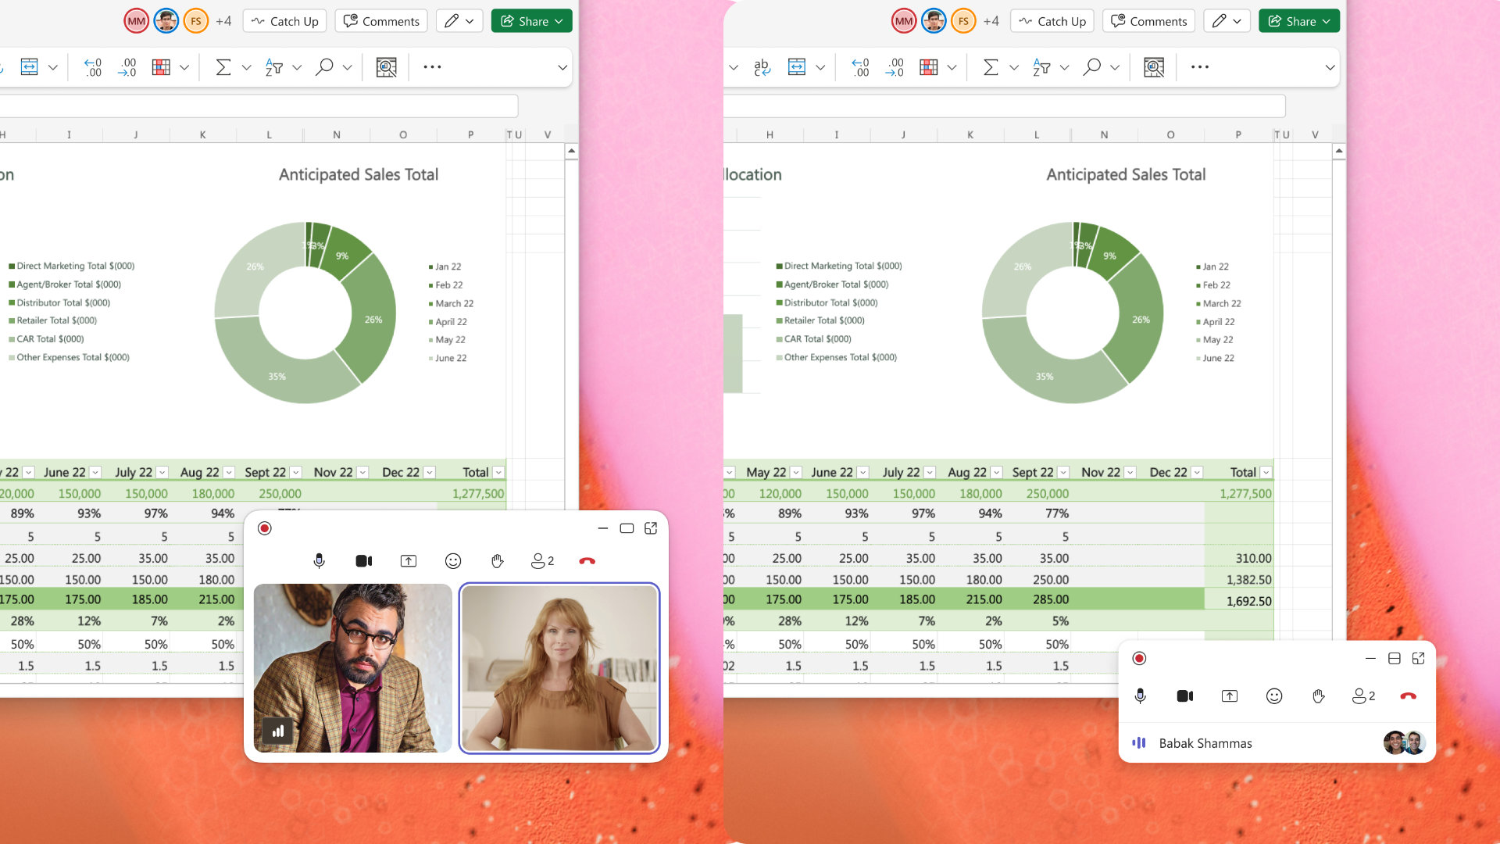The width and height of the screenshot is (1500, 844).
Task: Select red-haired woman's video tile
Action: (559, 668)
